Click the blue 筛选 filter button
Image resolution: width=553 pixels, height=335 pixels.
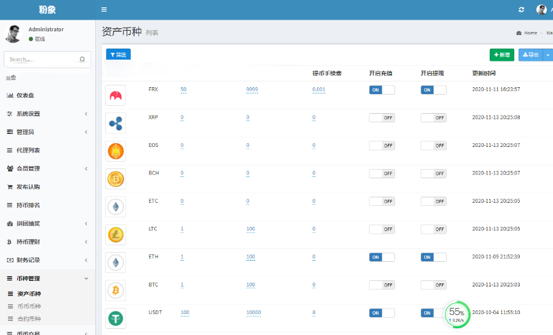coord(119,54)
